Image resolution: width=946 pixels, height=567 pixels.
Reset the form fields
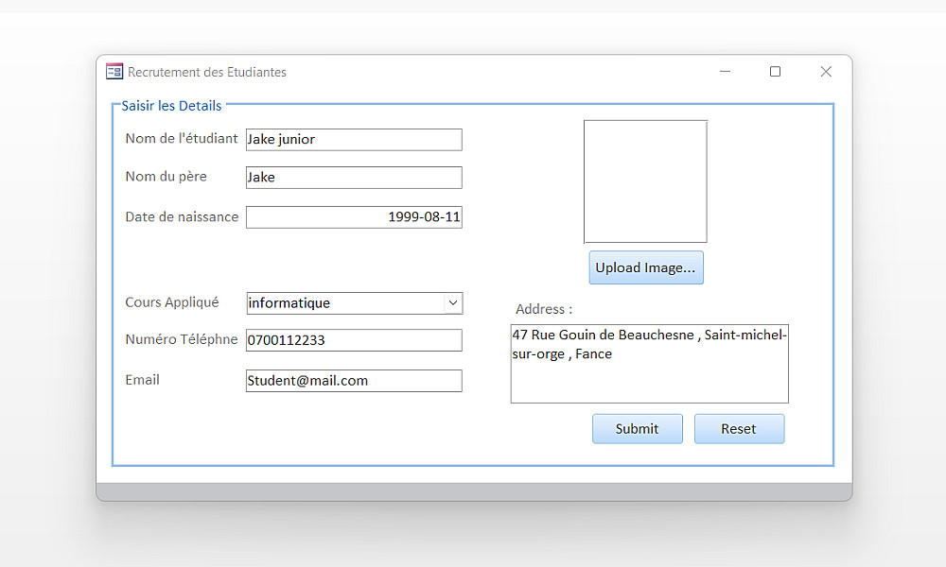(x=739, y=429)
